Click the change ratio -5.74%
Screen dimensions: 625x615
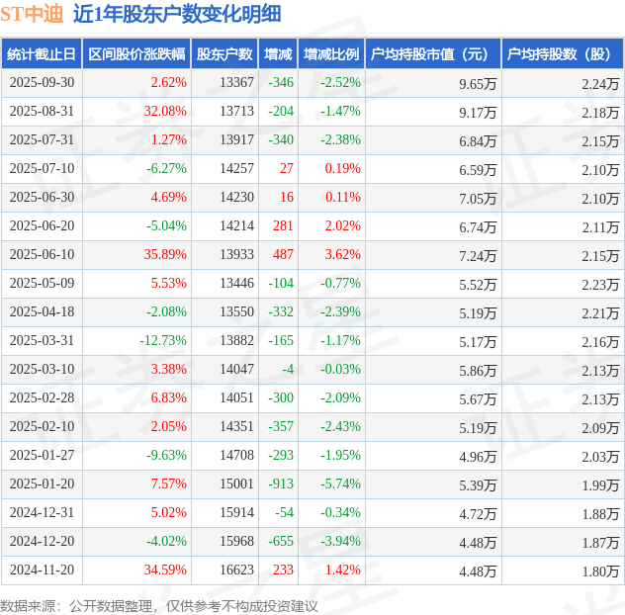click(x=341, y=483)
